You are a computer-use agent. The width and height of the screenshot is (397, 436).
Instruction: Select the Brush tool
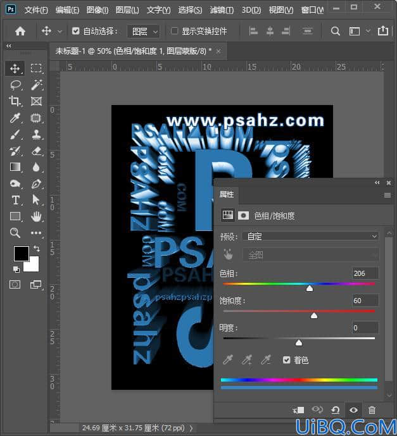tap(15, 135)
